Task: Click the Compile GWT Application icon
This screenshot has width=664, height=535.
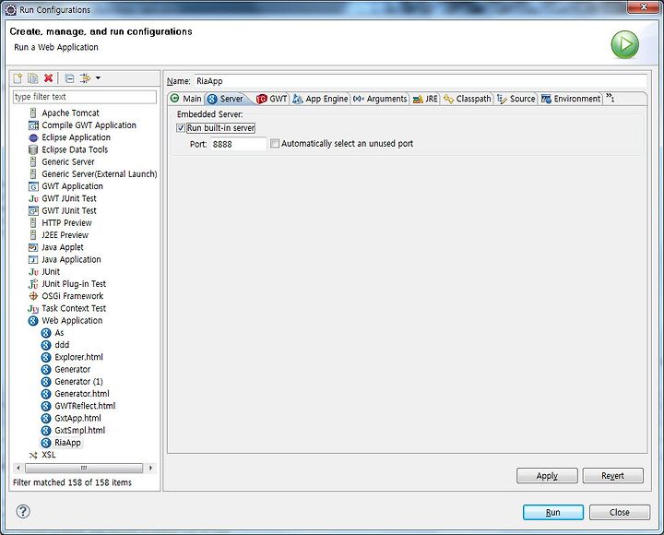Action: [33, 125]
